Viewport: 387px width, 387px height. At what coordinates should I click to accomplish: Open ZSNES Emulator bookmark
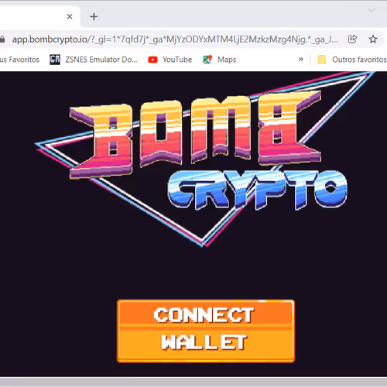(94, 60)
